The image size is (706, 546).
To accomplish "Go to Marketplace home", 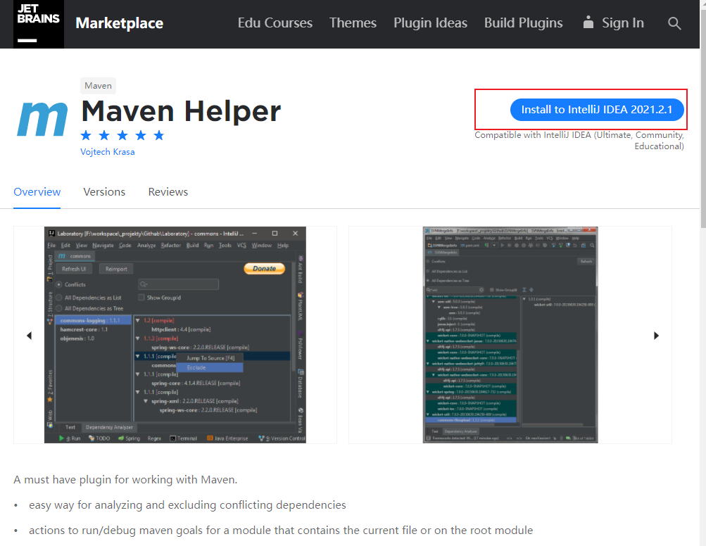I will click(118, 23).
